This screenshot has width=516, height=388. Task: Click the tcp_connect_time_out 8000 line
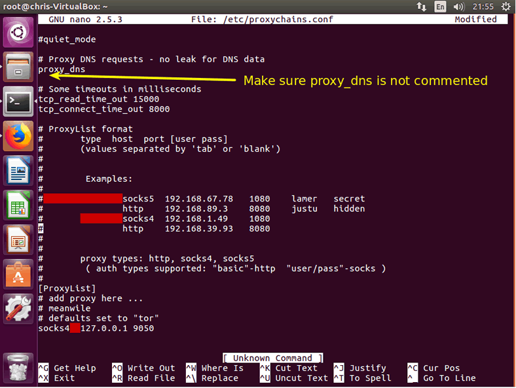pos(103,109)
